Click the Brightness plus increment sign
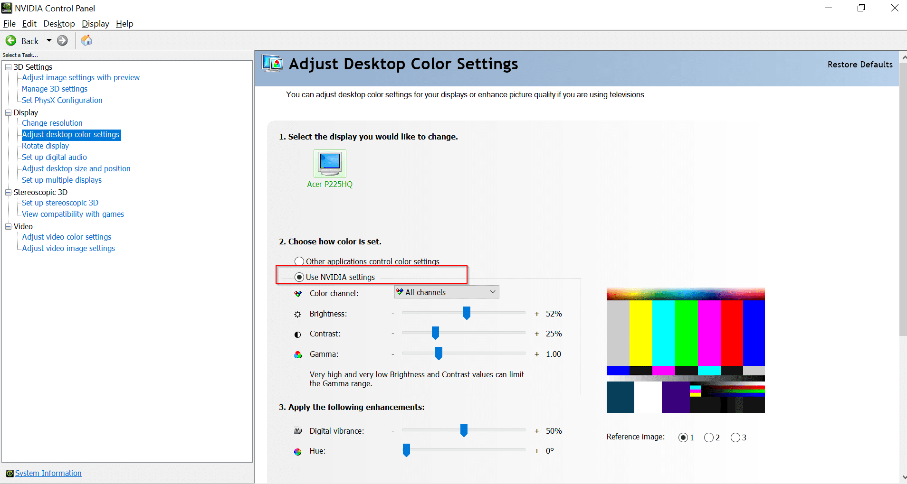The image size is (907, 484). tap(537, 314)
